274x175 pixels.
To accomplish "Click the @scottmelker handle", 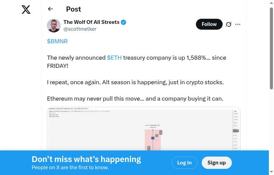I will (80, 29).
